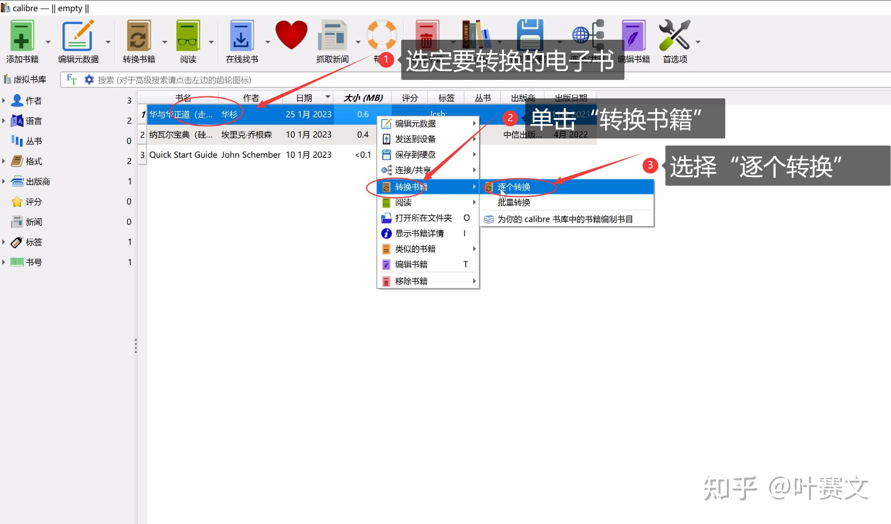This screenshot has width=891, height=524.
Task: Choose 阅读 in the context menu
Action: (428, 202)
